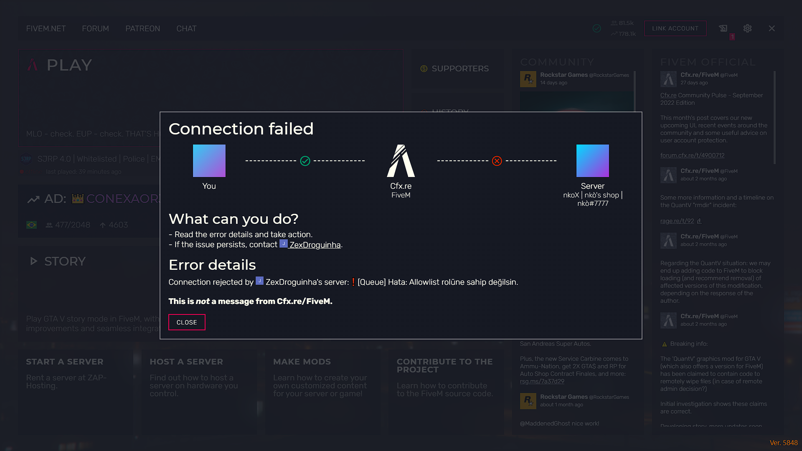This screenshot has width=802, height=451.
Task: Click the green status checkmark icon
Action: tap(597, 28)
